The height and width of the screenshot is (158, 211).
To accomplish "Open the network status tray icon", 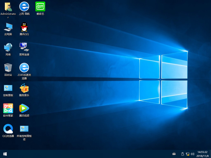I will pyautogui.click(x=188, y=154).
